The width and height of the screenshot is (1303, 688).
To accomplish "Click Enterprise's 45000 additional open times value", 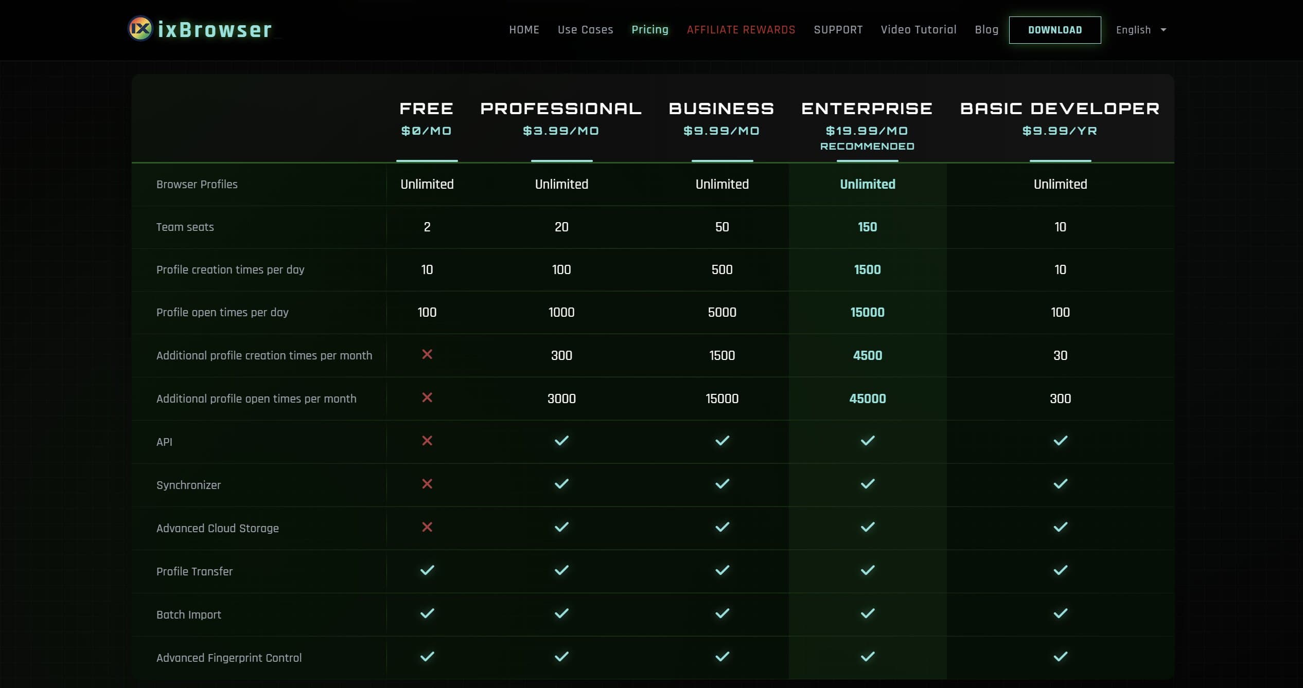I will [868, 399].
